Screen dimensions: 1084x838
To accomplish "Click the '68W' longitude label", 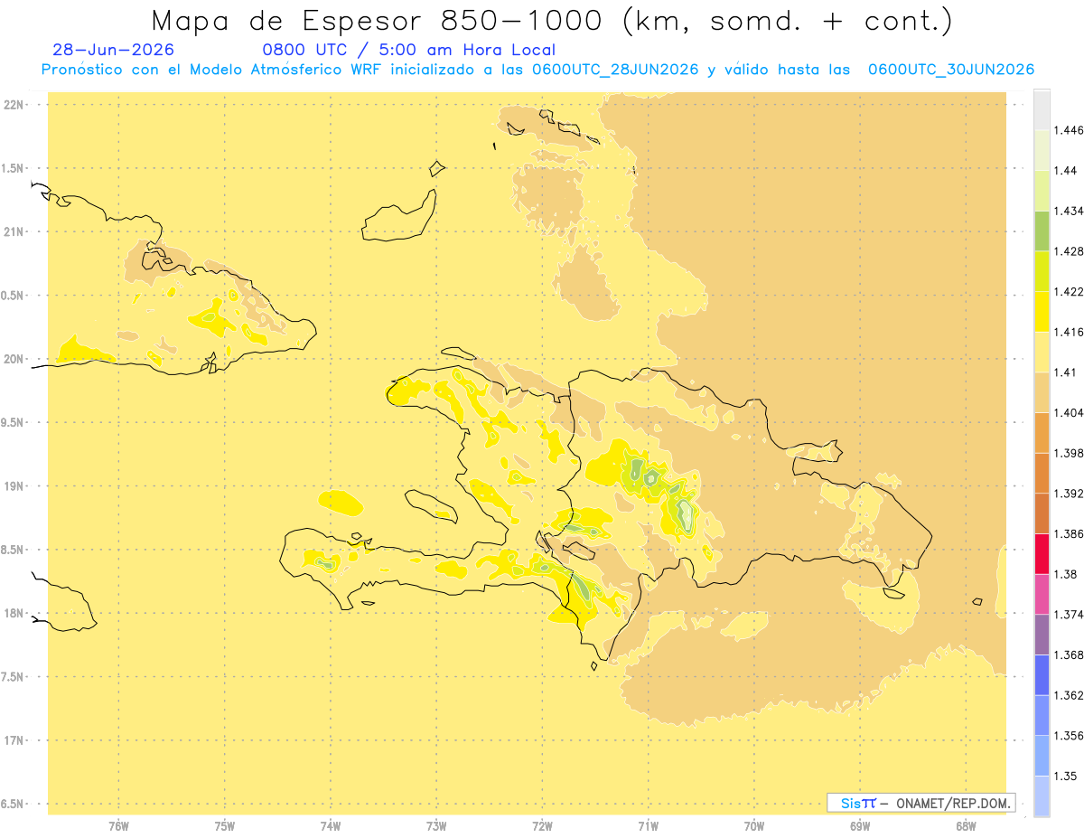I will click(x=966, y=826).
